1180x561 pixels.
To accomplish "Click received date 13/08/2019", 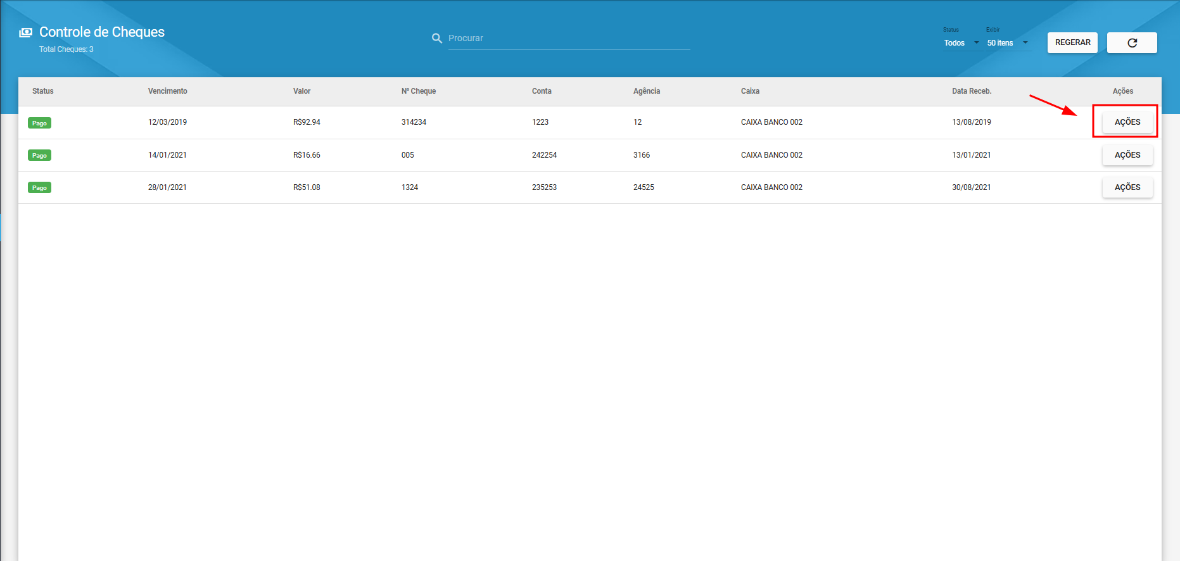I will 972,122.
